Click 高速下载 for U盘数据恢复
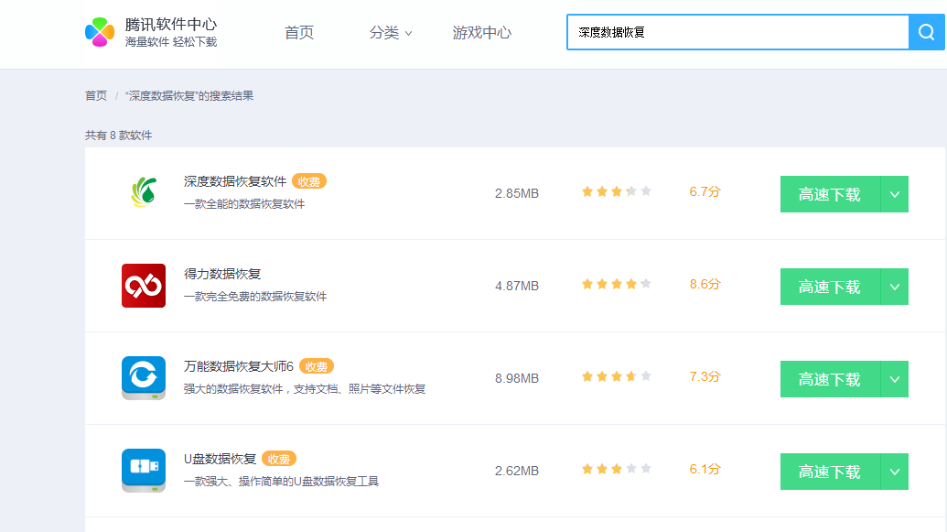 click(830, 472)
